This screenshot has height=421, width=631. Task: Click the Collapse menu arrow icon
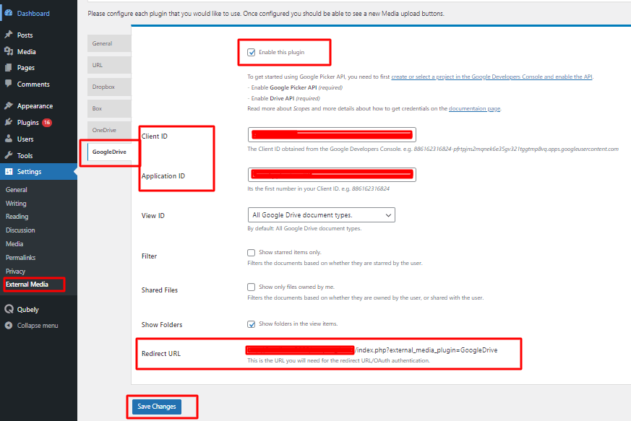[9, 325]
